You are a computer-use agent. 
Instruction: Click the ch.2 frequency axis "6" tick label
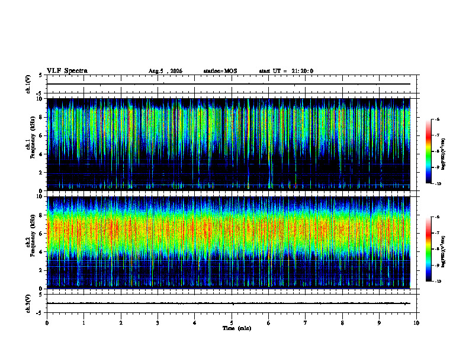(x=41, y=234)
